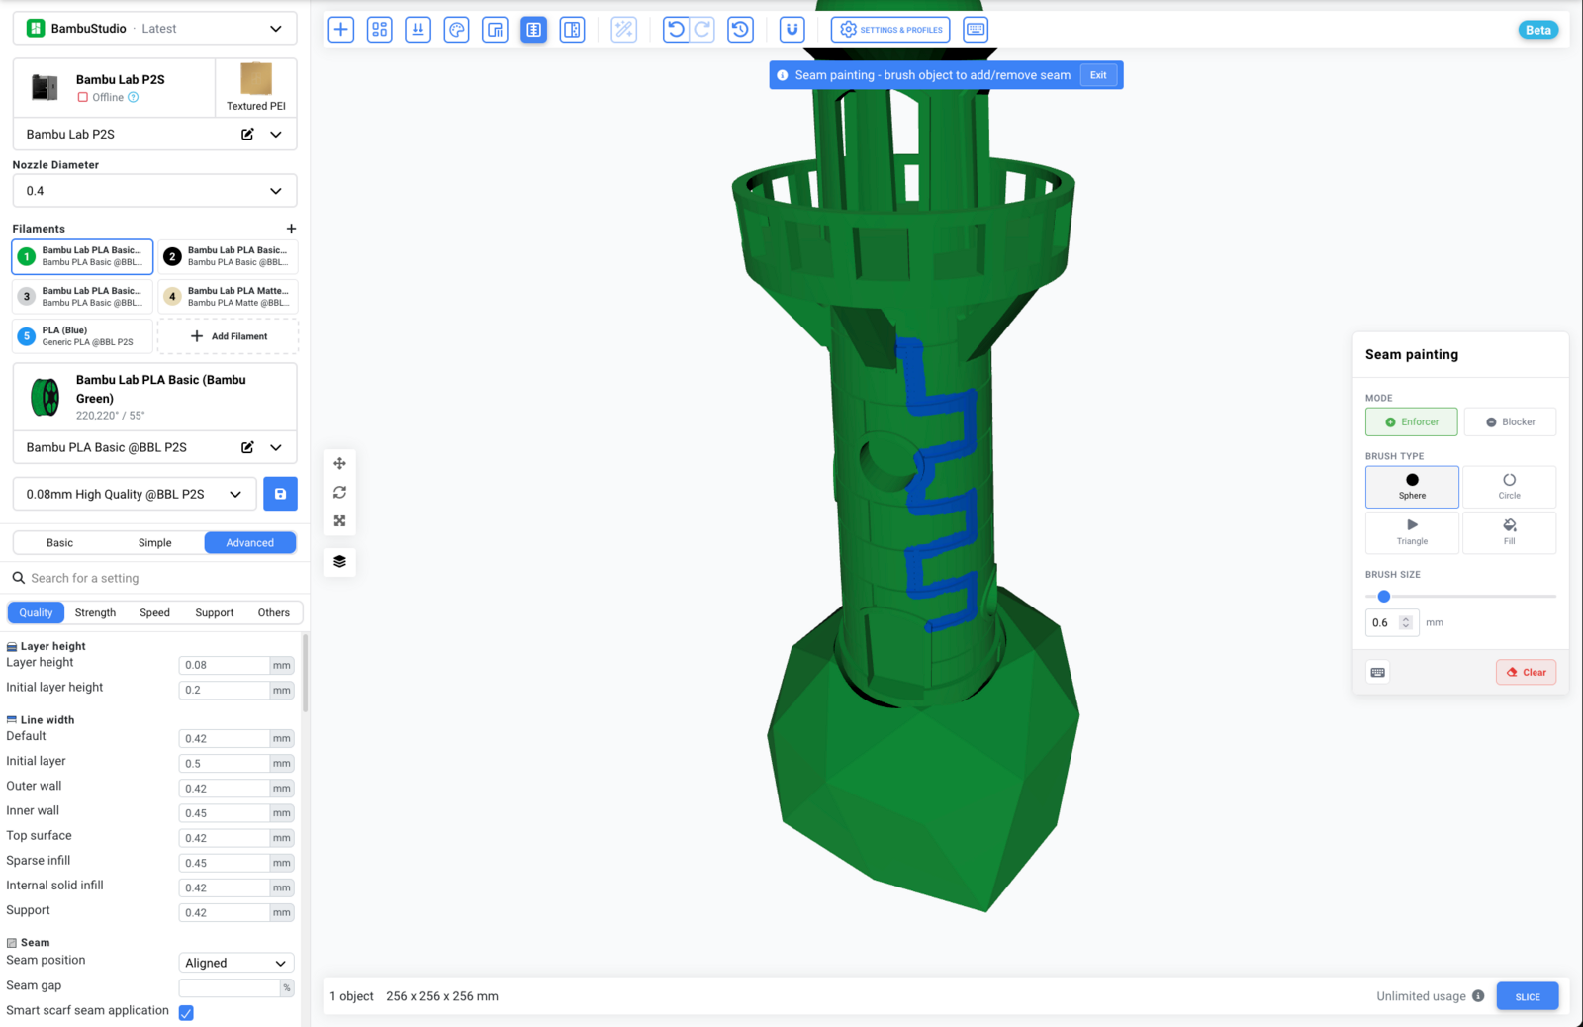Click the brush size slider handle
Viewport: 1583px width, 1027px height.
pos(1384,597)
